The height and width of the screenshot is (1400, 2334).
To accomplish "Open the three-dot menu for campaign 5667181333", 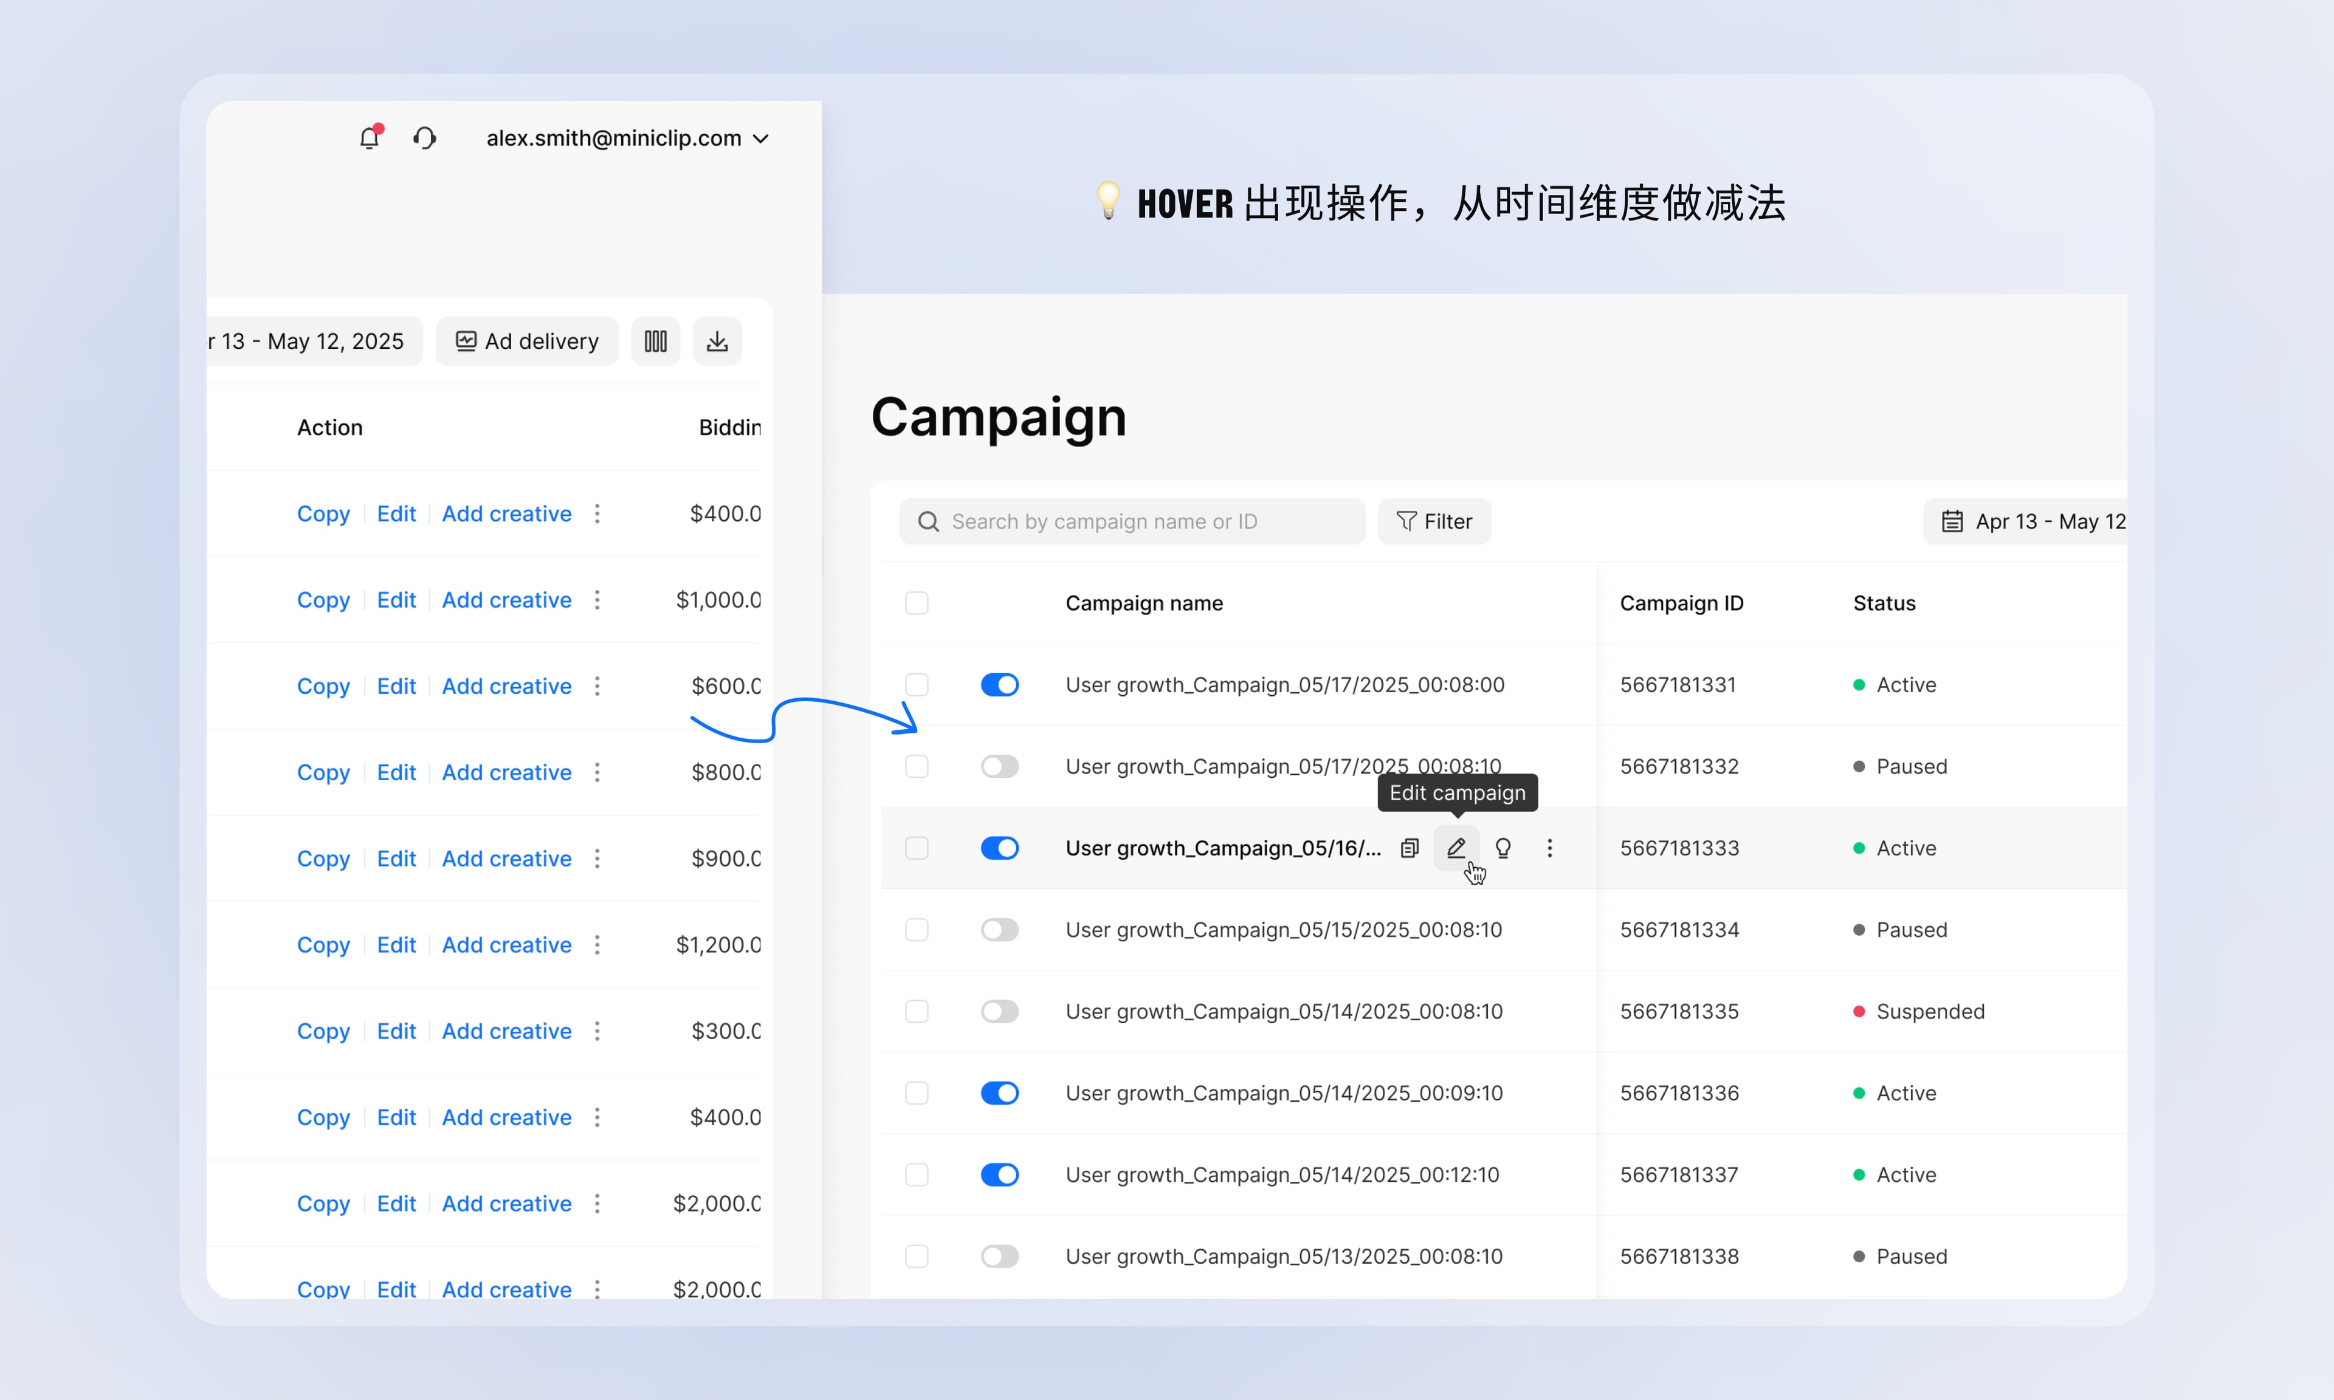I will click(1549, 848).
